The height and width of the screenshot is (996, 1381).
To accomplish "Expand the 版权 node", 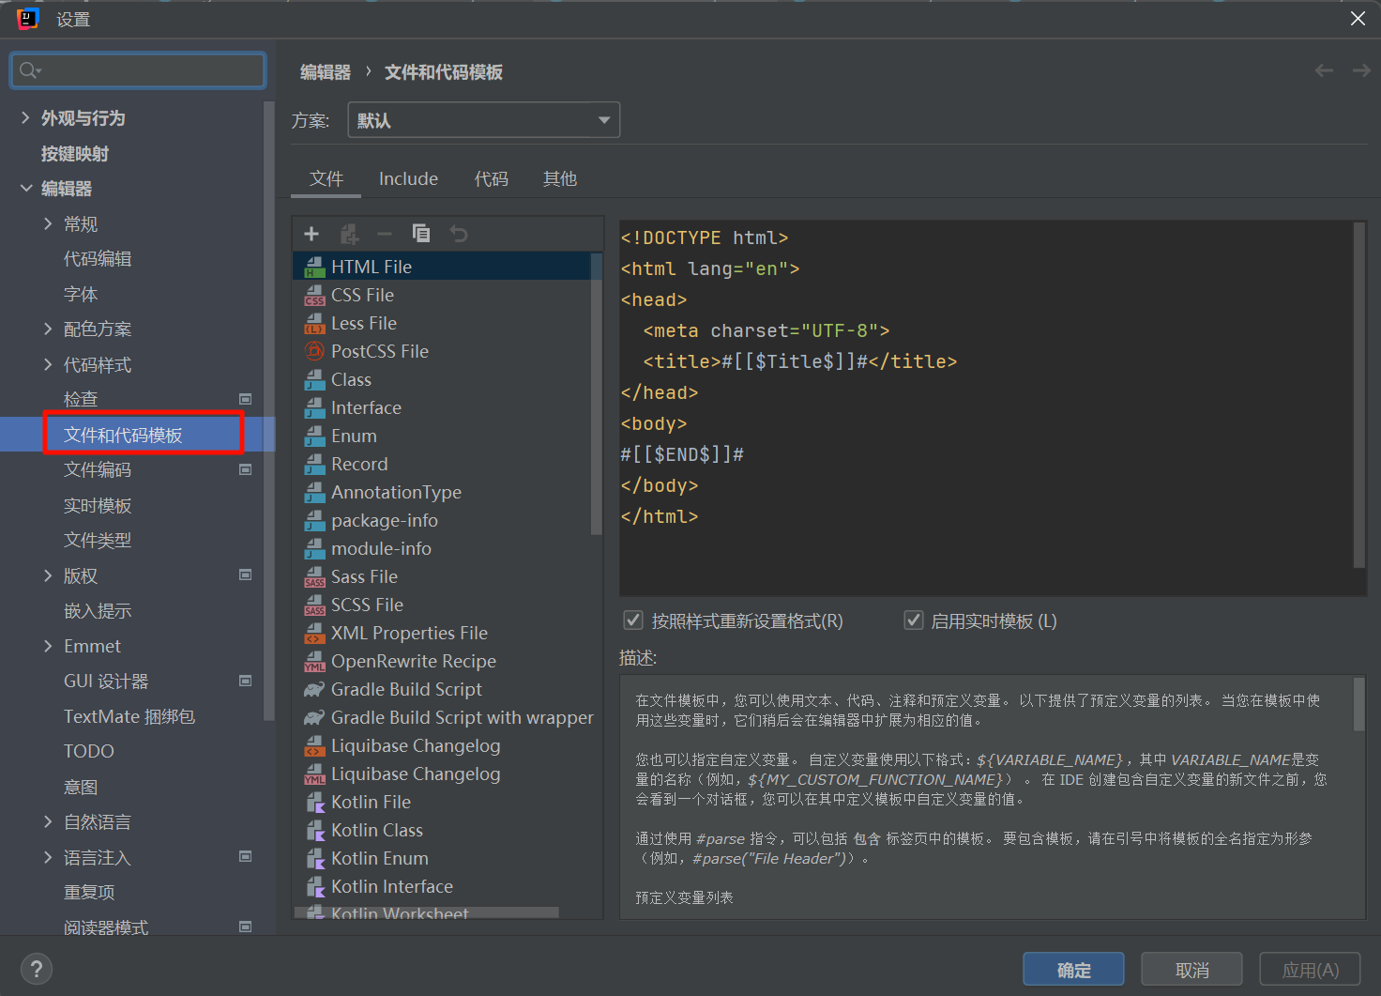I will 48,575.
